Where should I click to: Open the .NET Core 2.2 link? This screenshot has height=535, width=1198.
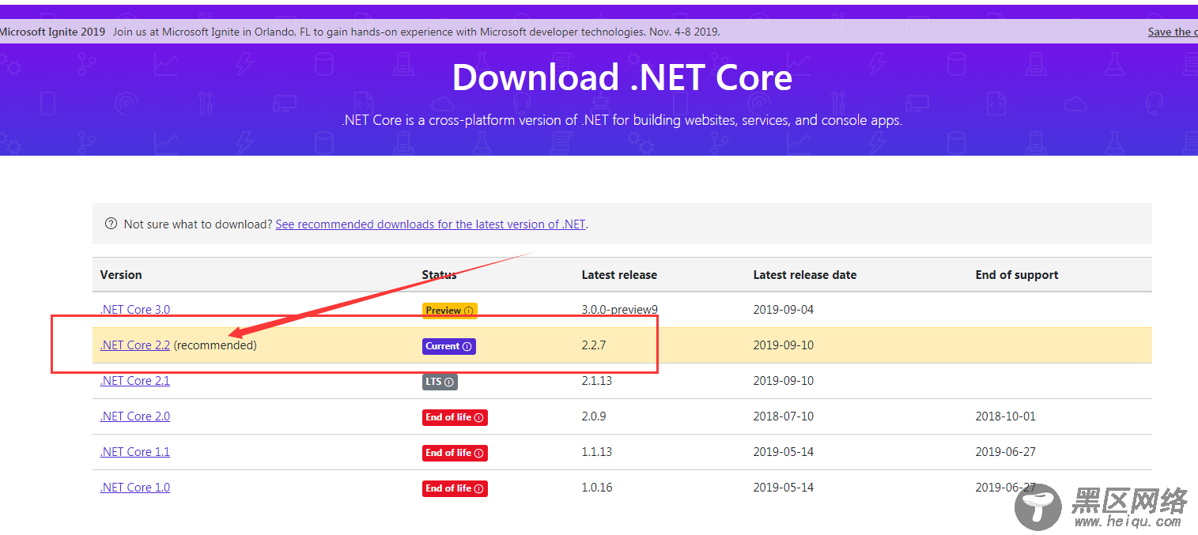(x=134, y=345)
